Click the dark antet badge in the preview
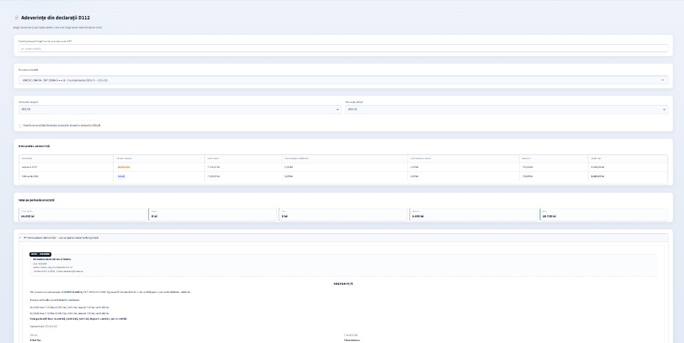The image size is (684, 343). pyautogui.click(x=40, y=255)
